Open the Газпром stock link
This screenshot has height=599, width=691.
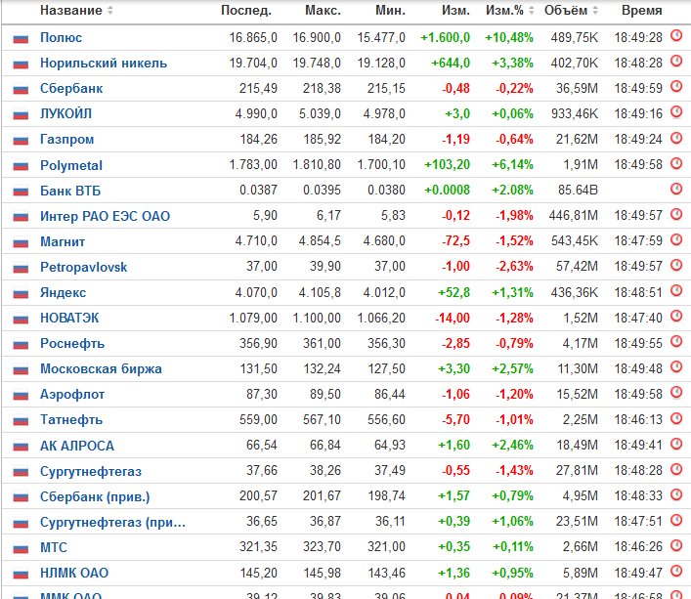click(67, 140)
